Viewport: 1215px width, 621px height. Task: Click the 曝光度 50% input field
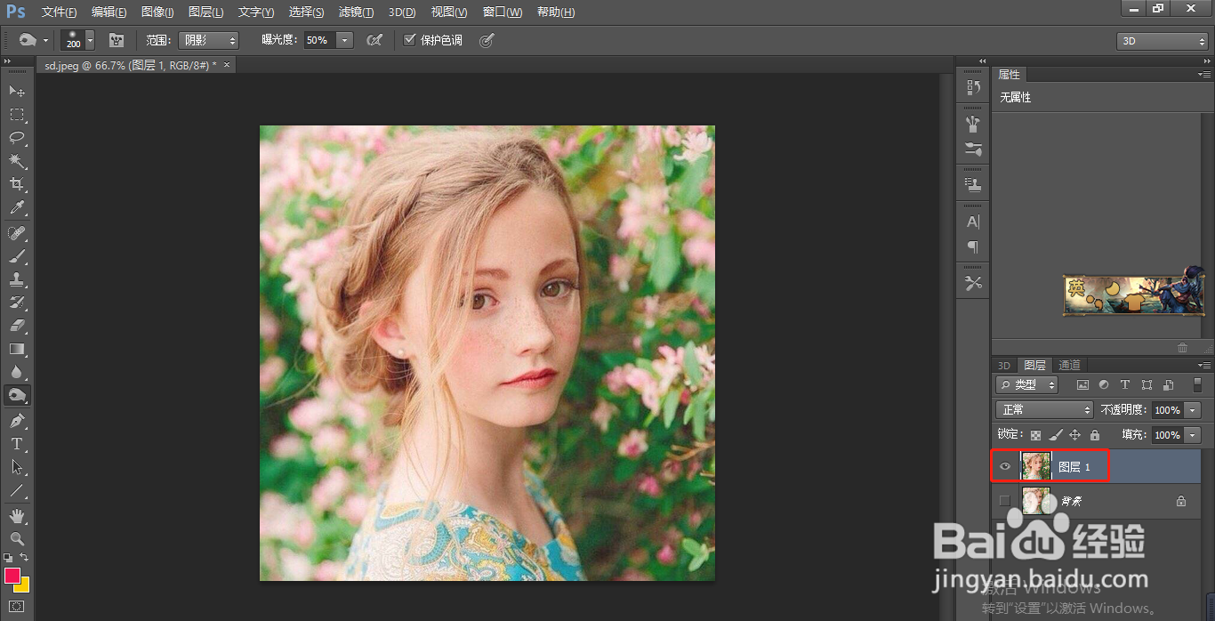coord(320,40)
